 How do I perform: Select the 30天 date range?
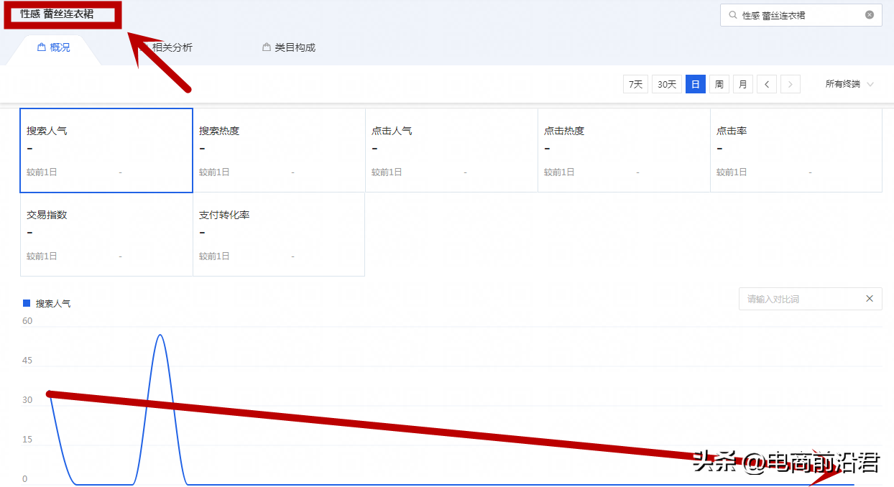pos(667,84)
